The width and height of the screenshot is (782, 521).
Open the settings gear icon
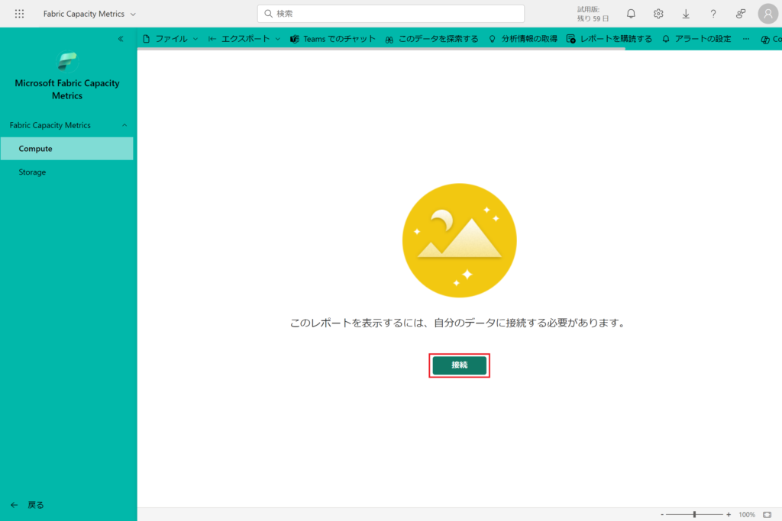click(658, 14)
